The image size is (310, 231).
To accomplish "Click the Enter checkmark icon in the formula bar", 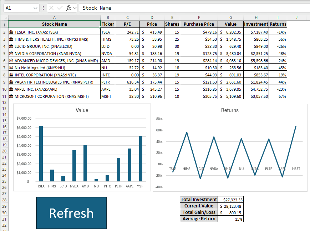I will (59, 8).
